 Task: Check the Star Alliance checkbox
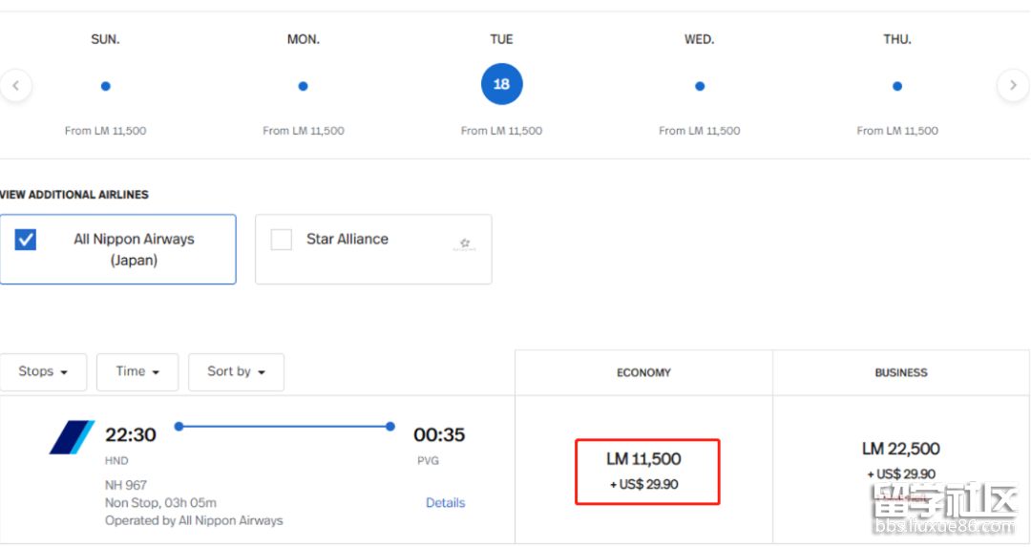tap(282, 240)
